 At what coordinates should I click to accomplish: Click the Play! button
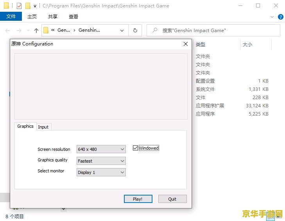click(x=138, y=199)
